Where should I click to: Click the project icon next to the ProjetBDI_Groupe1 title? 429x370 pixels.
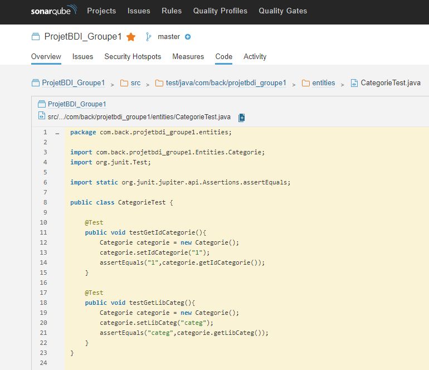point(36,36)
